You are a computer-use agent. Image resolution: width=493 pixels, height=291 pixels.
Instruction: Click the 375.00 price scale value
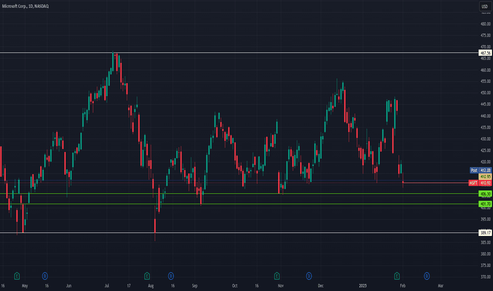486,266
